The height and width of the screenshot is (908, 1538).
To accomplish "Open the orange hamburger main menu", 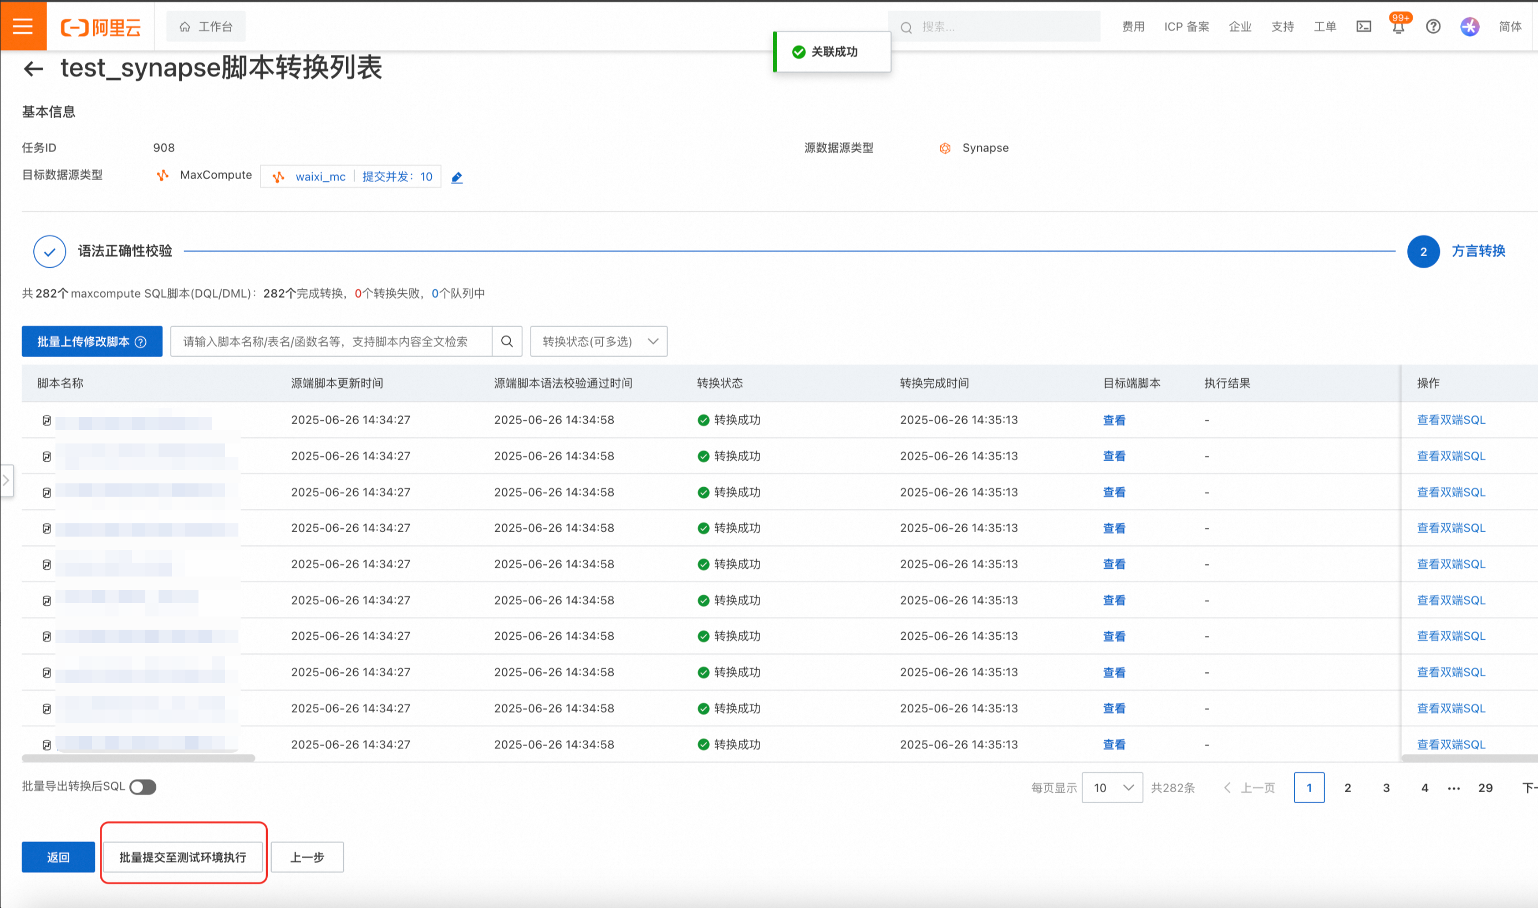I will tap(23, 26).
